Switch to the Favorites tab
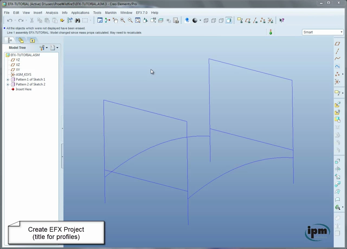Image resolution: width=347 pixels, height=249 pixels. tap(32, 41)
